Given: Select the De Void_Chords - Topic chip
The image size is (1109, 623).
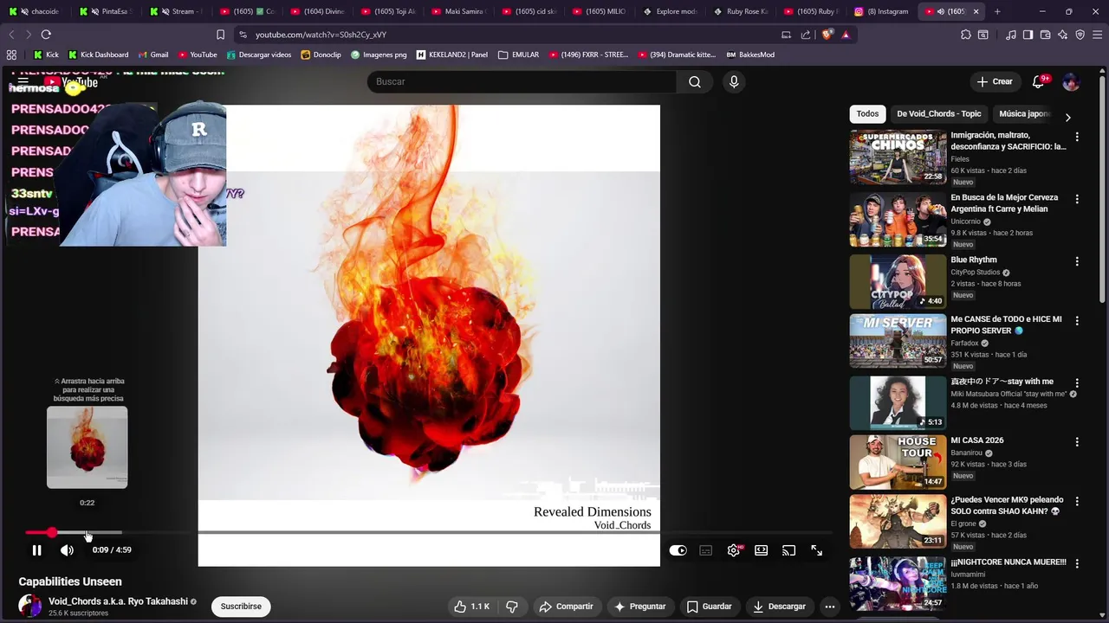Looking at the screenshot, I should coord(938,114).
